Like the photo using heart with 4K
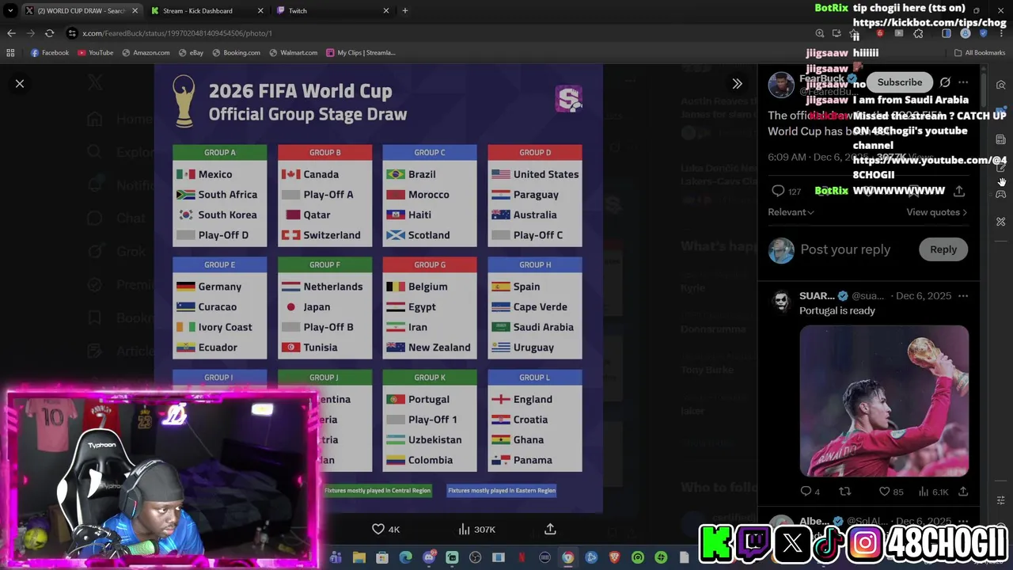 386,529
